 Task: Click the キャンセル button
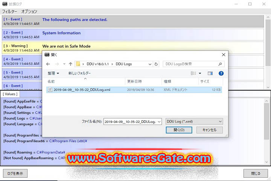click(210, 130)
